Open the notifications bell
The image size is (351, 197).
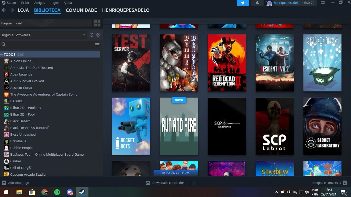pyautogui.click(x=257, y=3)
